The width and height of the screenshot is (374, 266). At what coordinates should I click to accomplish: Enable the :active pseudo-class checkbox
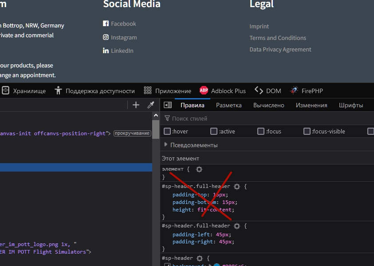[x=214, y=131]
